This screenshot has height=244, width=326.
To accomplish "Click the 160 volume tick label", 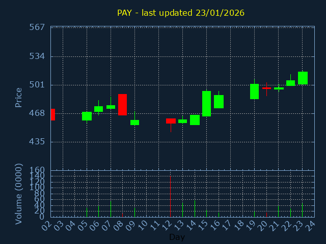I will click(40, 170).
